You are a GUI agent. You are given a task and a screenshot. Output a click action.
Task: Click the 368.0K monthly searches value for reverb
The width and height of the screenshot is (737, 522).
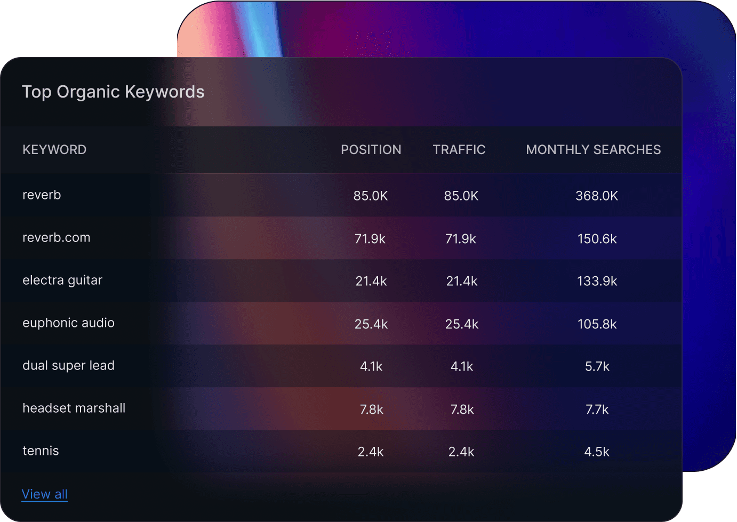click(x=597, y=196)
